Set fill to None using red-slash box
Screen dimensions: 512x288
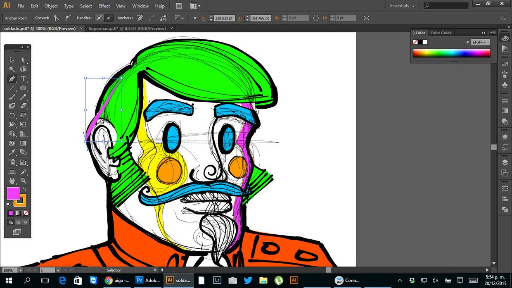coord(26,213)
